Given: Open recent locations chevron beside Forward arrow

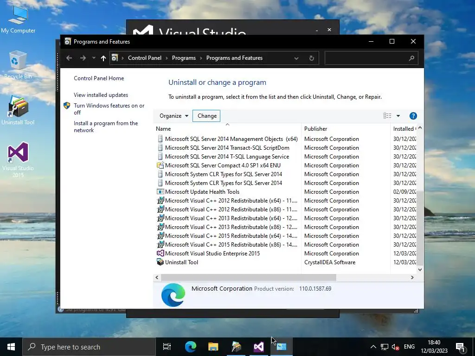Looking at the screenshot, I should pyautogui.click(x=94, y=58).
